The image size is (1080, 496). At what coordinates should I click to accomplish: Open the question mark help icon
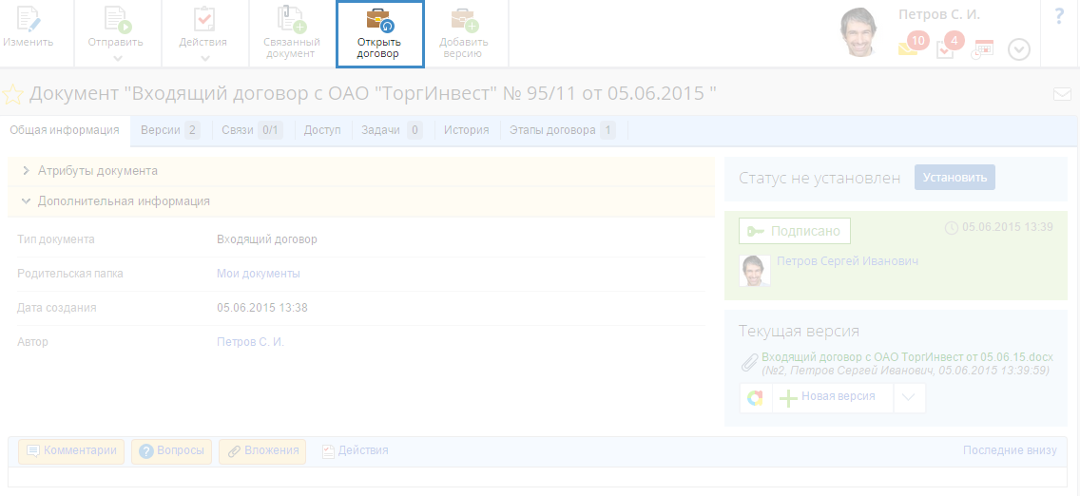1059,16
